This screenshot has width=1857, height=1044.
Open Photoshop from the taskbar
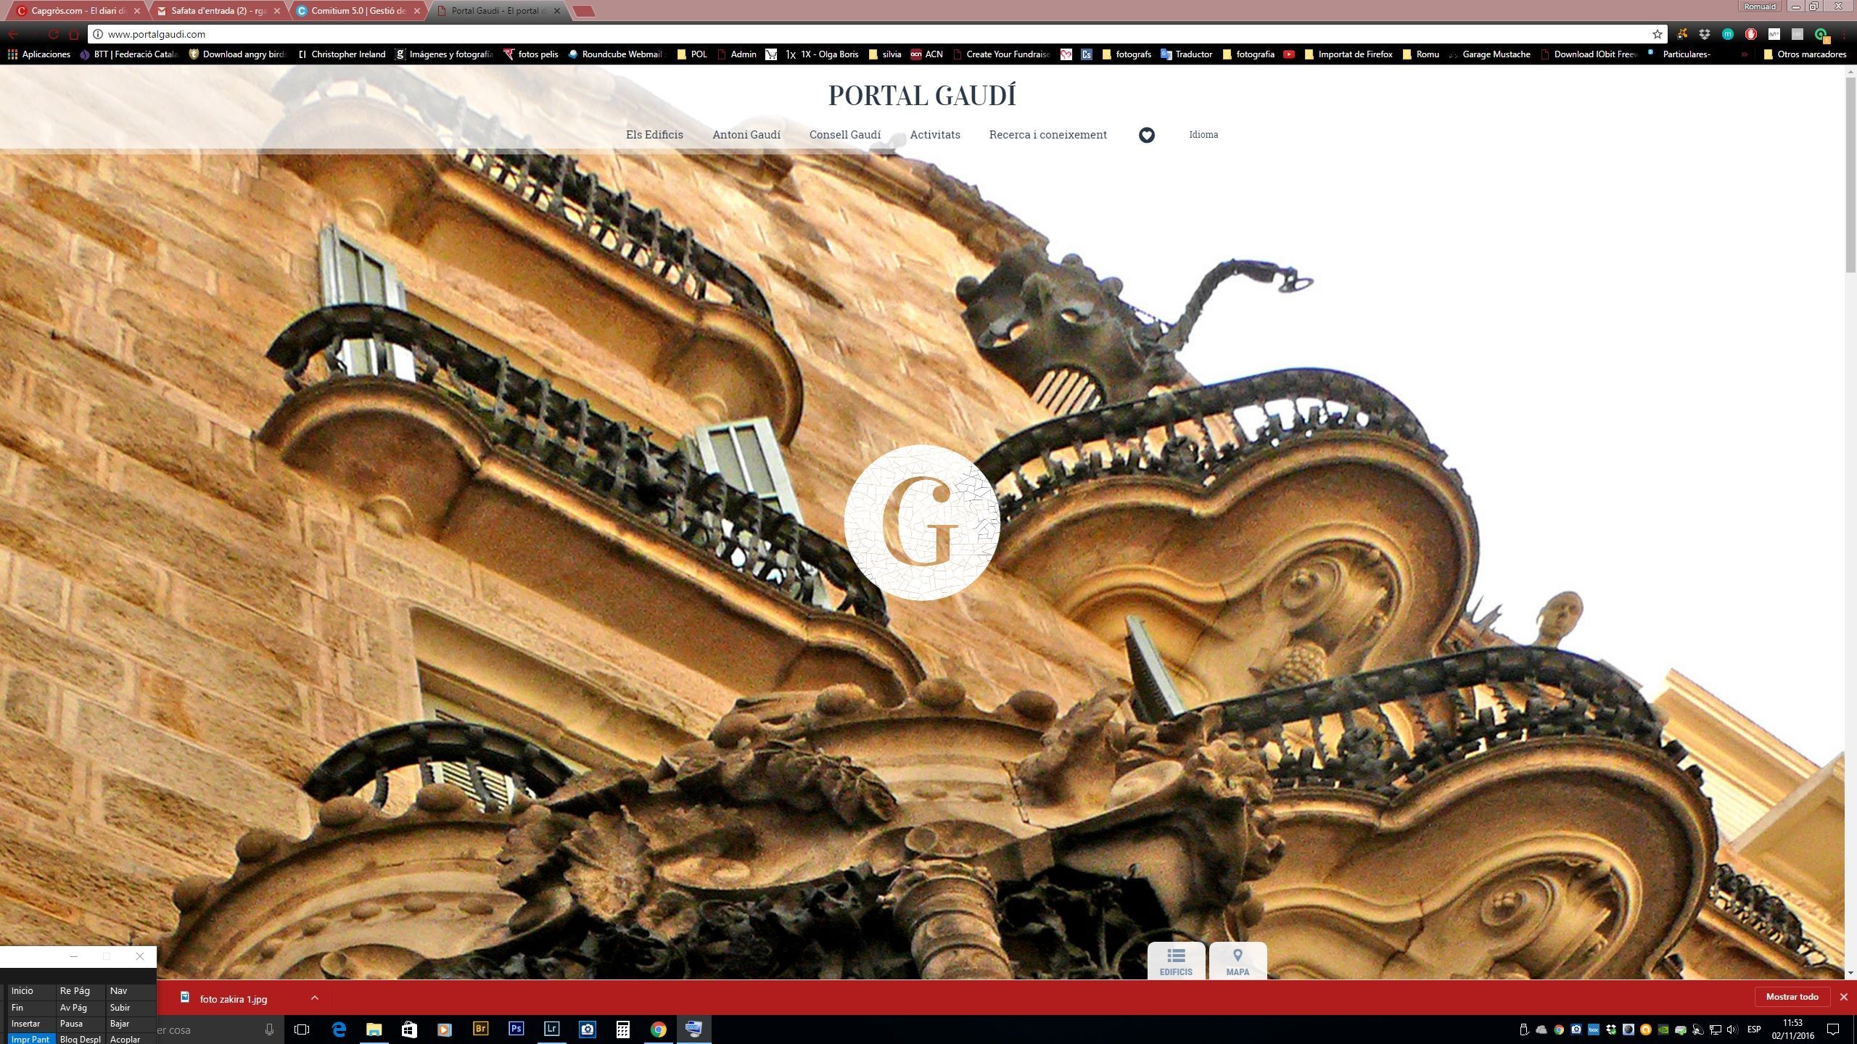[516, 1029]
